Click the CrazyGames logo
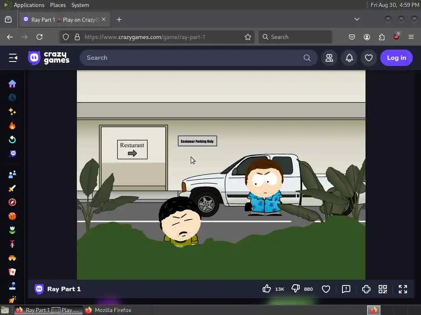Viewport: 421px width, 315px height. 49,58
